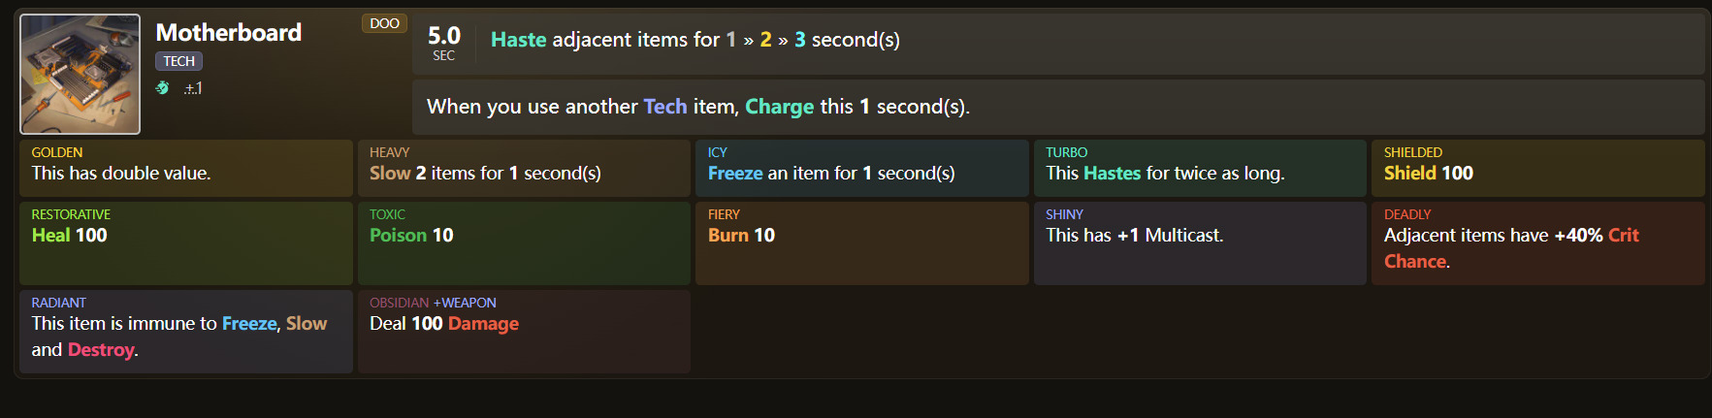
Task: Click the Motherboard item thumbnail image
Action: (x=81, y=74)
